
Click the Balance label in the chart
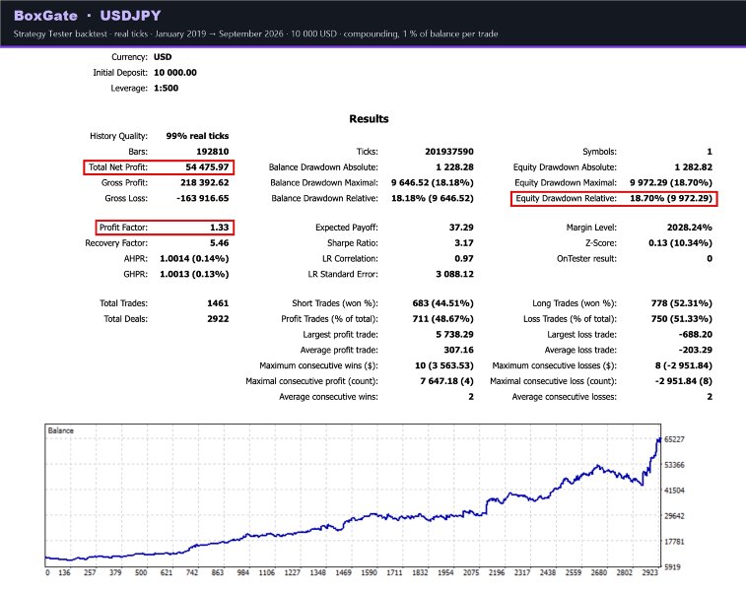pyautogui.click(x=61, y=430)
